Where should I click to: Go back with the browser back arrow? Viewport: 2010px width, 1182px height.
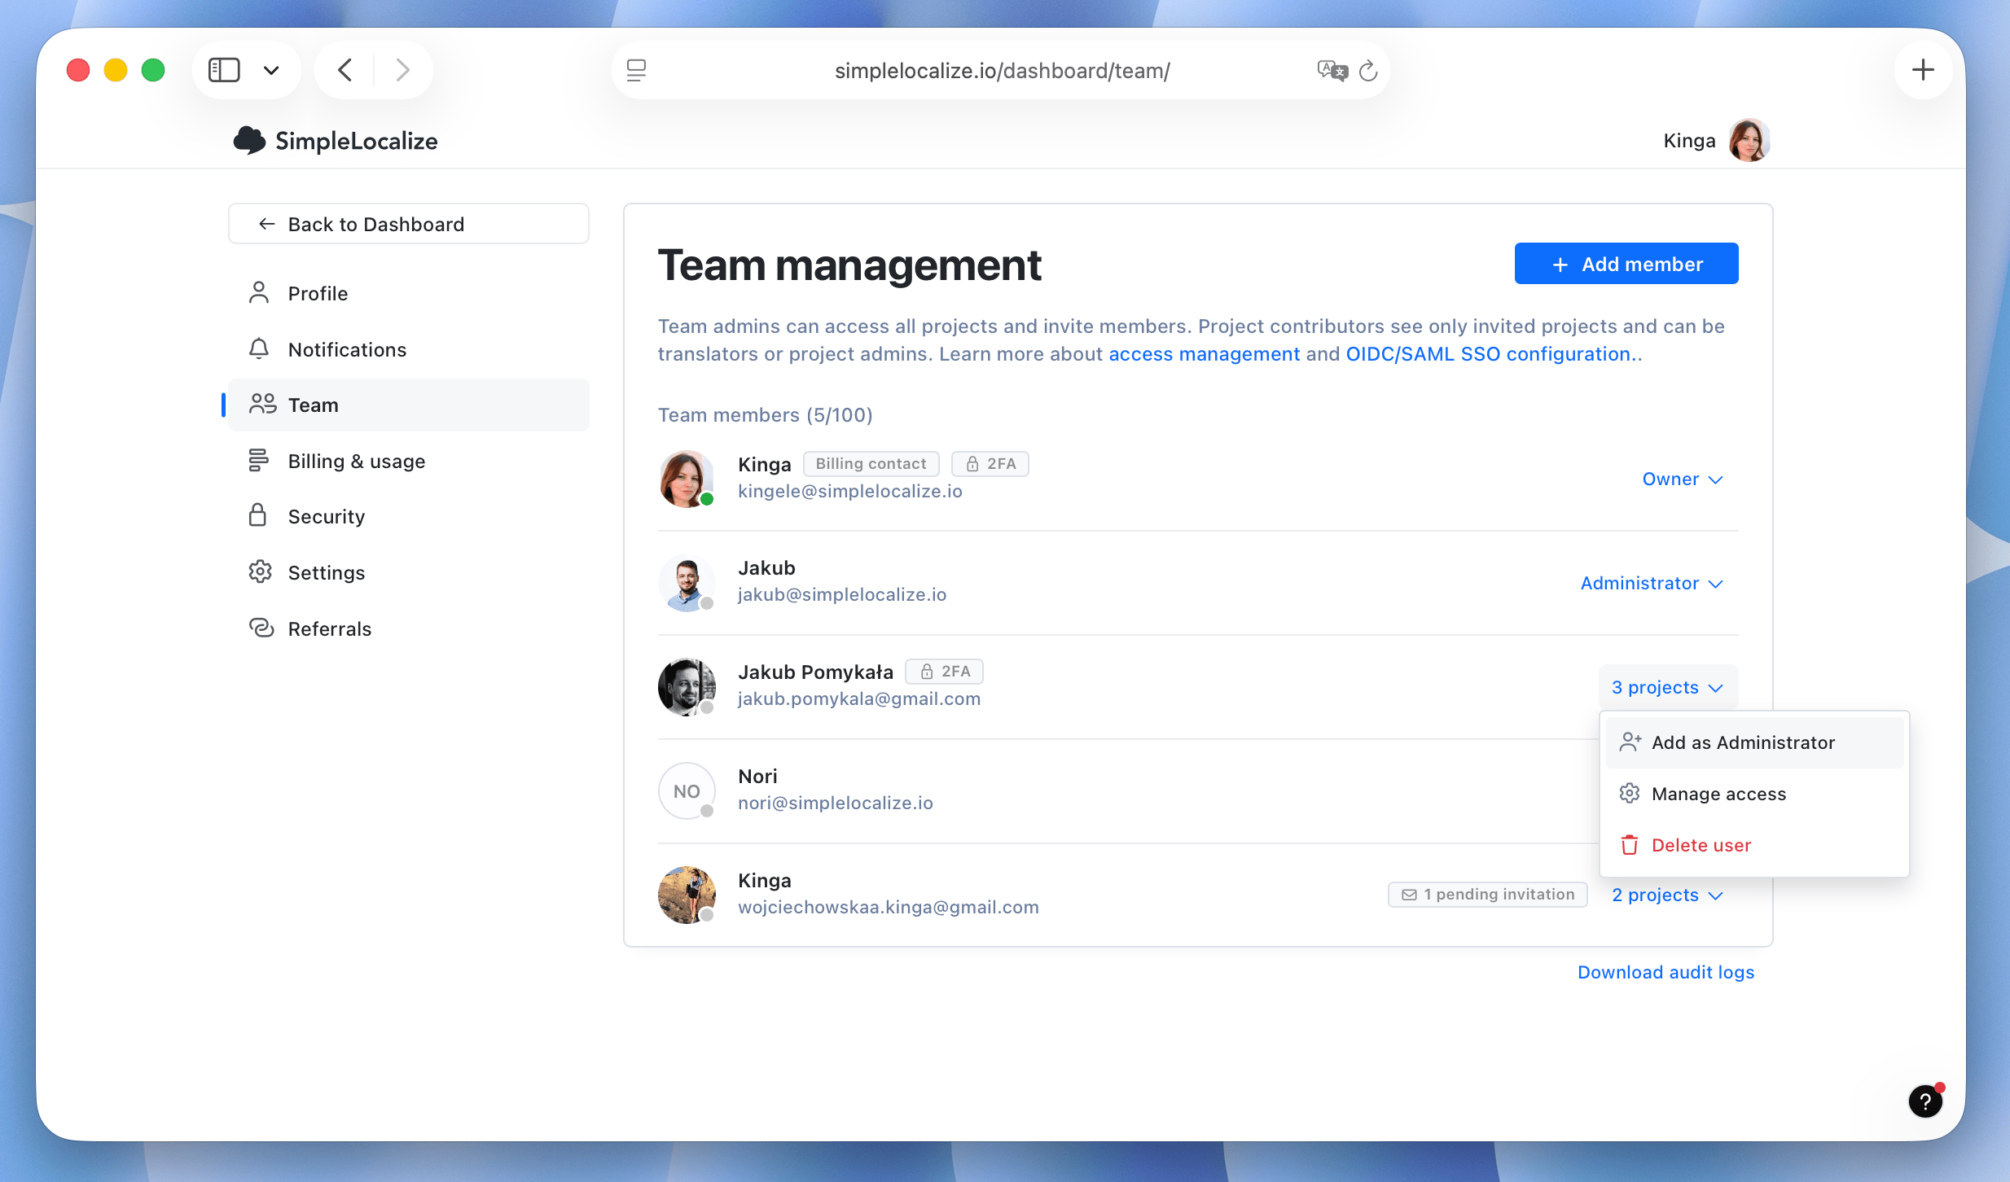[345, 70]
